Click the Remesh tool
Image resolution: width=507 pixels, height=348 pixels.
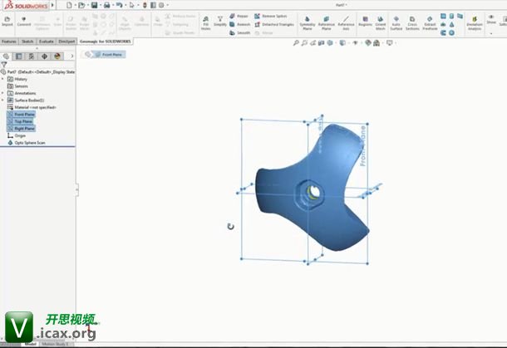(239, 24)
